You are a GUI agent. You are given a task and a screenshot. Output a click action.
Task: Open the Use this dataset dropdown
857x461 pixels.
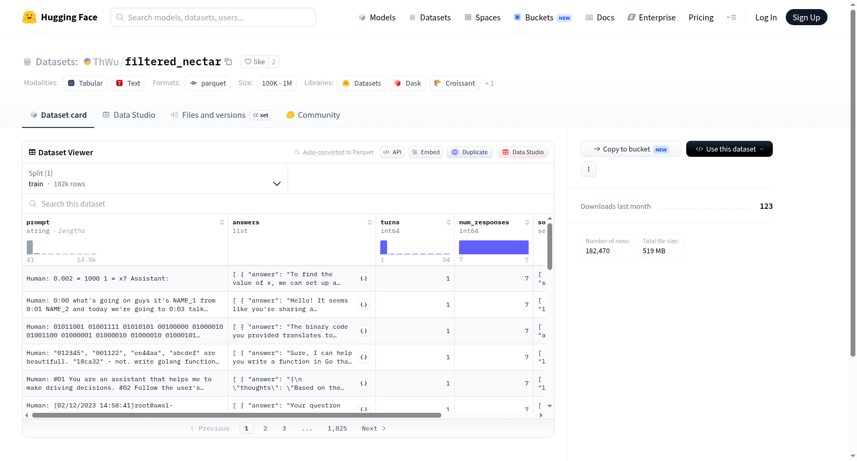click(730, 149)
